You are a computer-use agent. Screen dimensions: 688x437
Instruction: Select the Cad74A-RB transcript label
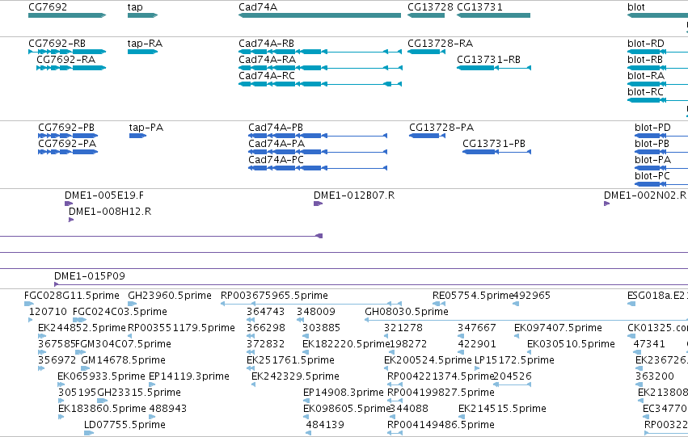point(266,44)
